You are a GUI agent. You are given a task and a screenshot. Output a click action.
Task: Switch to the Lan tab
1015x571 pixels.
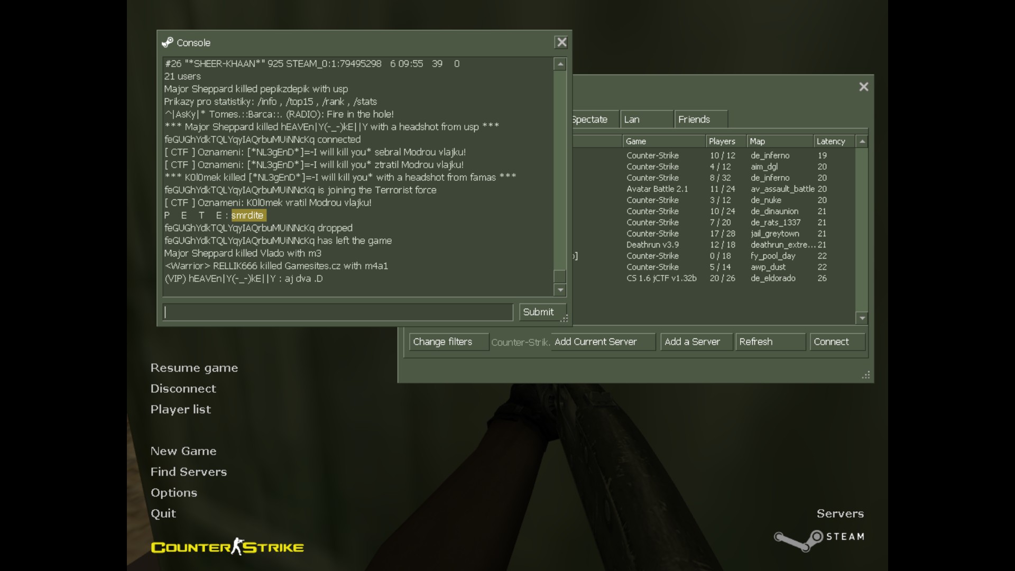647,119
